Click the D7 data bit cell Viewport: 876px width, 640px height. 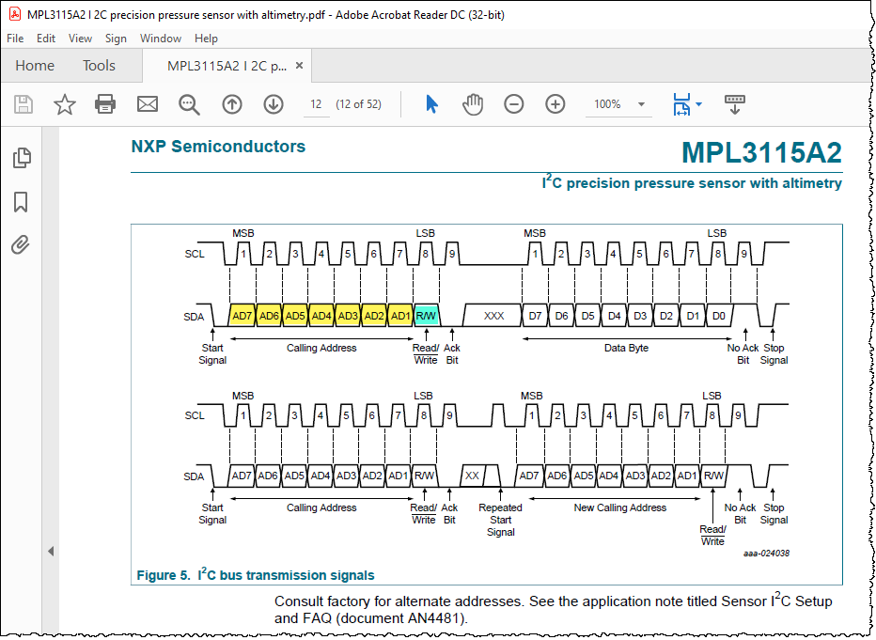point(535,316)
